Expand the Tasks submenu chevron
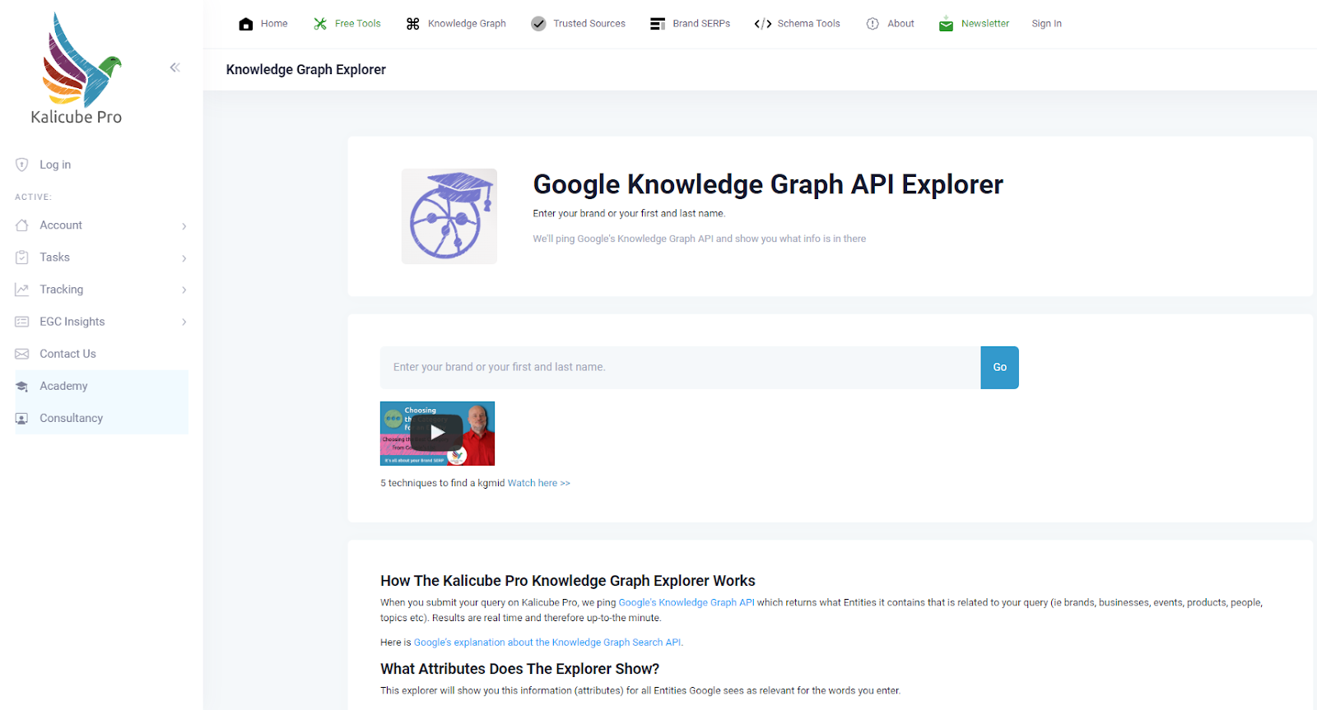The height and width of the screenshot is (710, 1317). [184, 258]
